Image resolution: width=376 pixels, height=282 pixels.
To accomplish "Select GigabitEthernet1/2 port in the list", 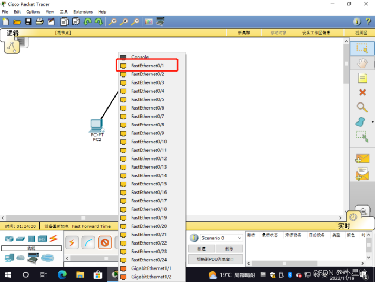I will pyautogui.click(x=152, y=277).
